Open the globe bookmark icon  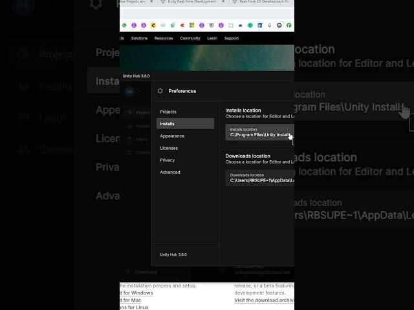(279, 25)
